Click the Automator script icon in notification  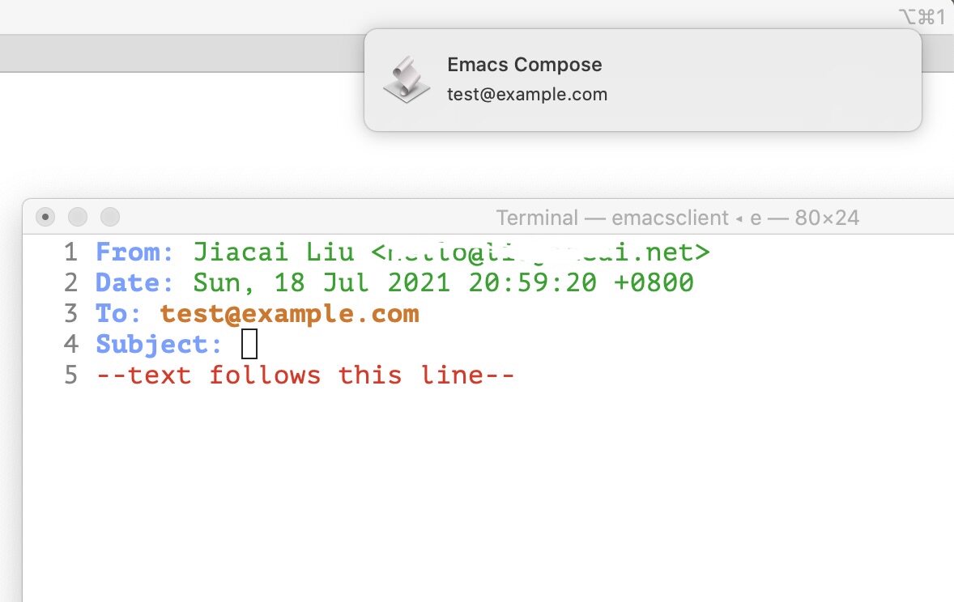tap(406, 79)
